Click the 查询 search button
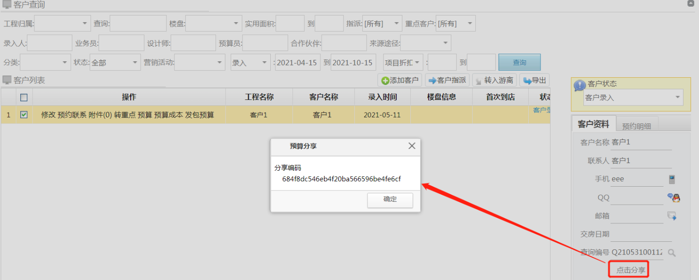The image size is (699, 280). 519,62
